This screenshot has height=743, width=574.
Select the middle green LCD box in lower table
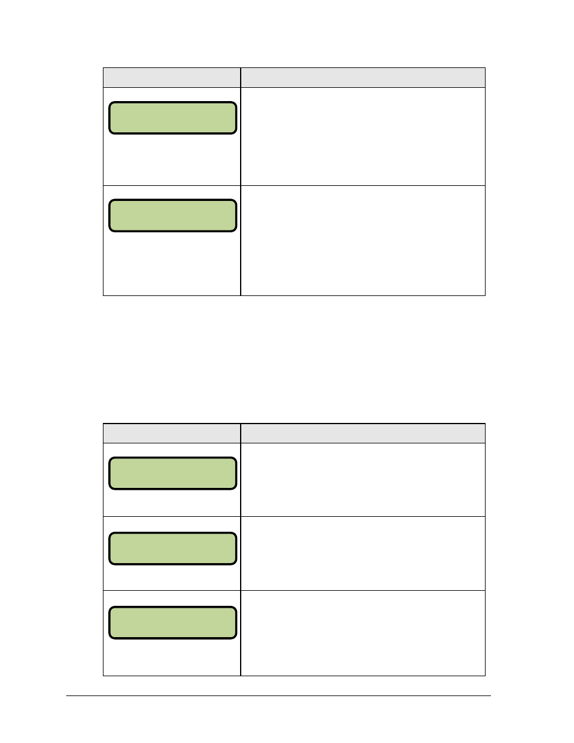click(173, 549)
